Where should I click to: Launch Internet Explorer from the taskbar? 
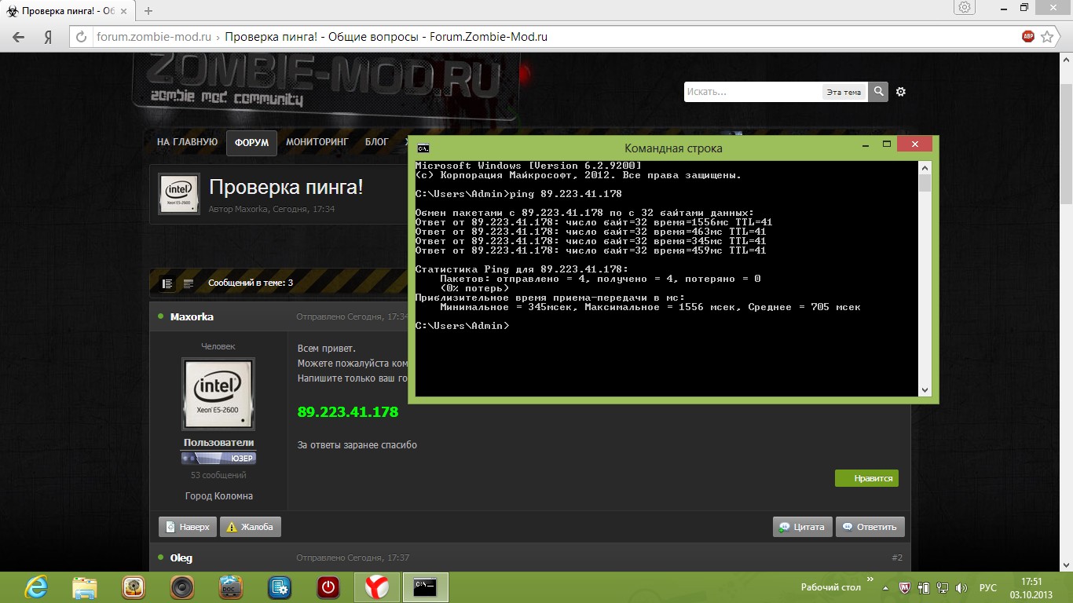tap(36, 587)
